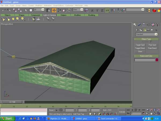Switch to Total Commander taskbar window
The image size is (161, 121).
pos(109,119)
